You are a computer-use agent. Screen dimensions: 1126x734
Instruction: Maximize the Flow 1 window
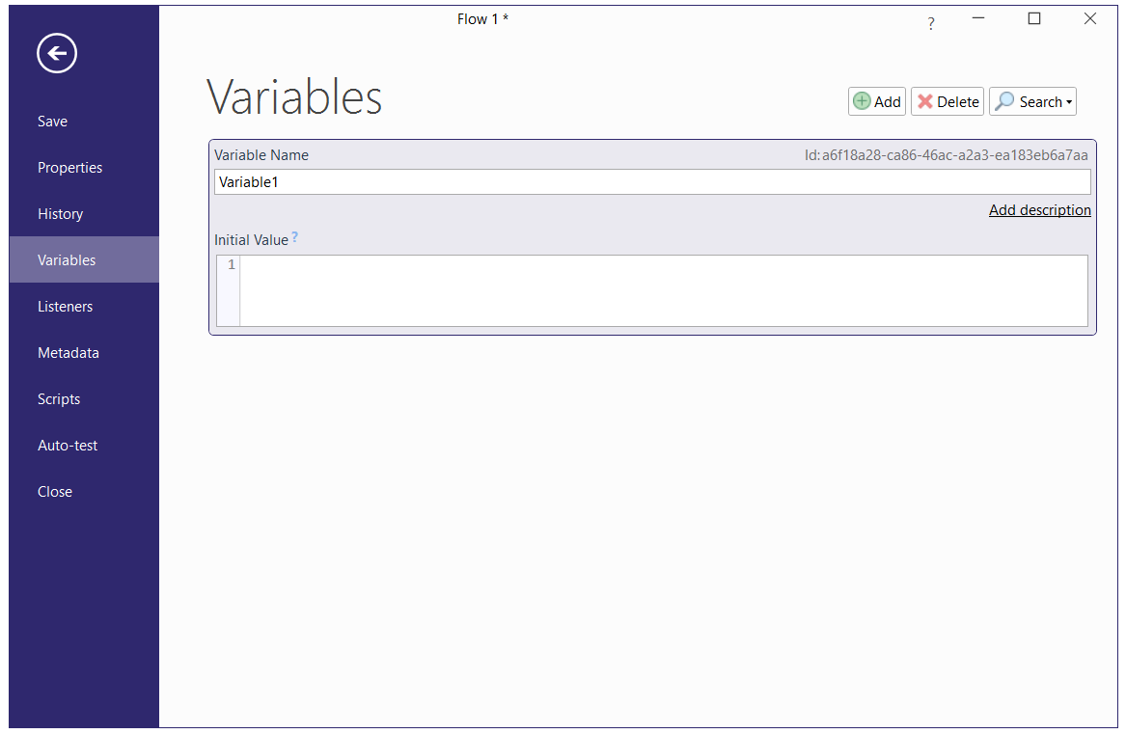pyautogui.click(x=1034, y=19)
